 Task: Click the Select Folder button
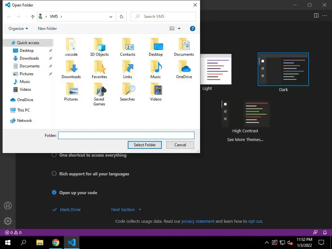pos(145,145)
